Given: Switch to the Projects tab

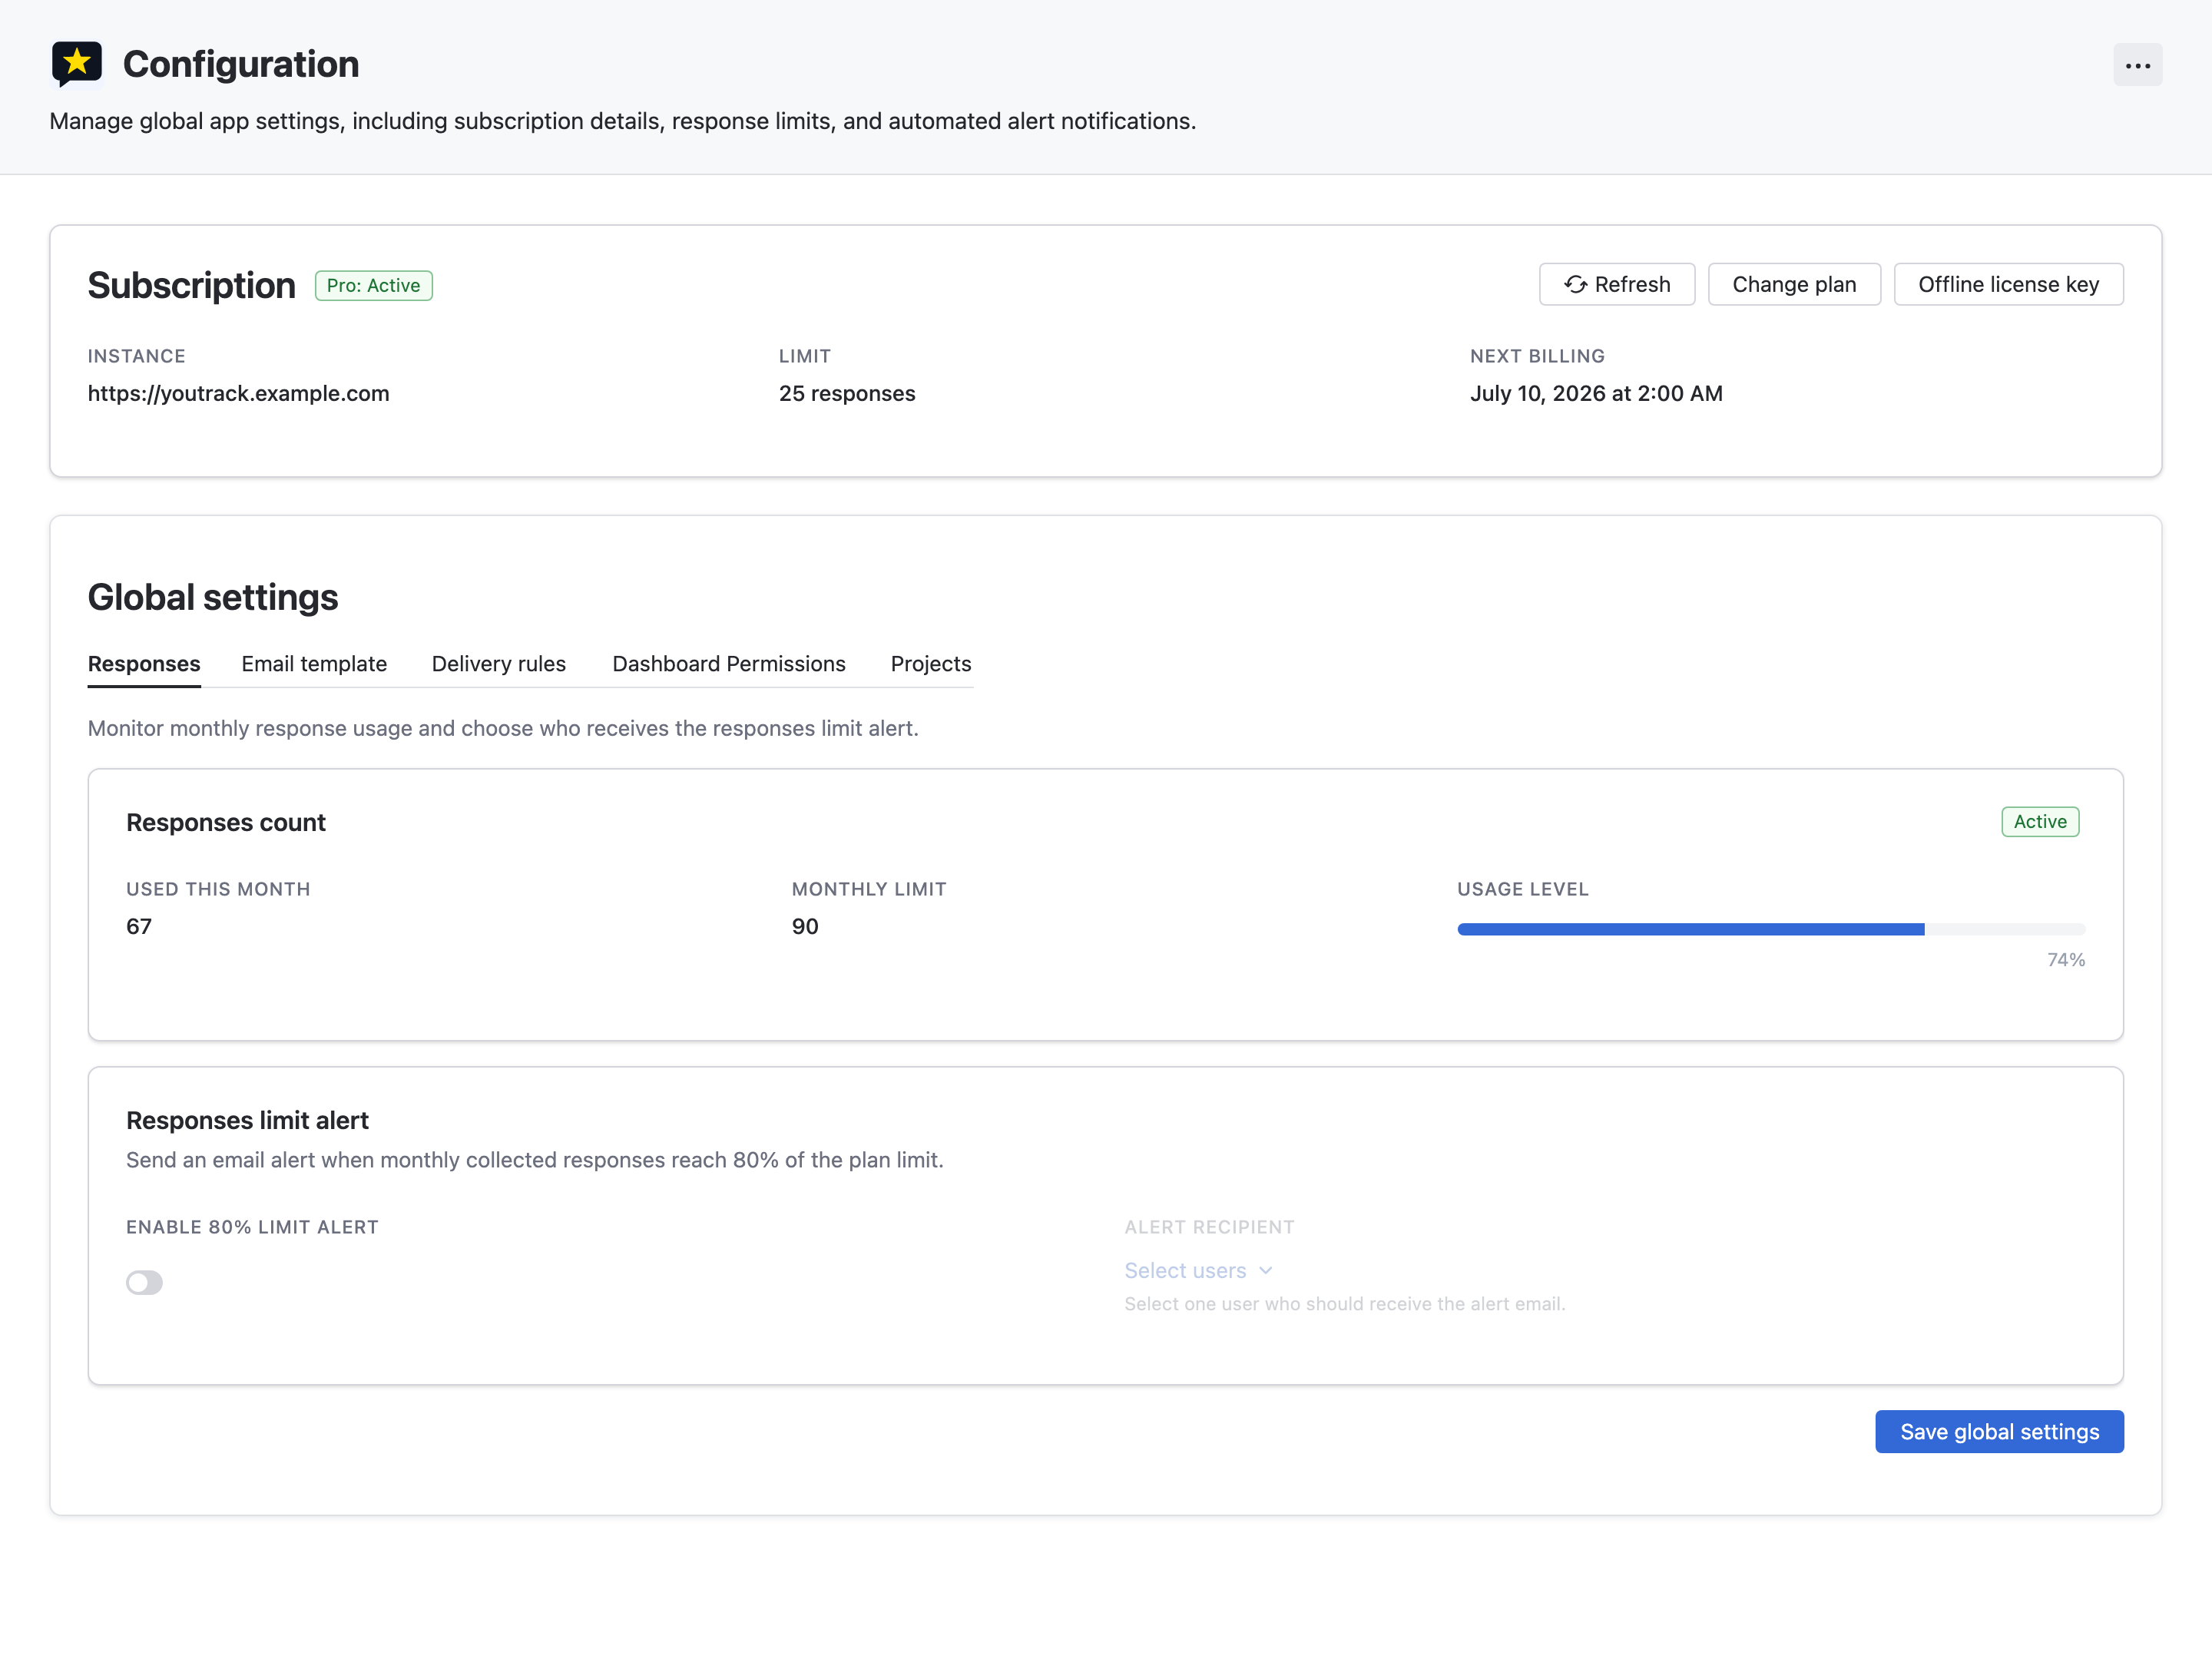Looking at the screenshot, I should [x=931, y=664].
